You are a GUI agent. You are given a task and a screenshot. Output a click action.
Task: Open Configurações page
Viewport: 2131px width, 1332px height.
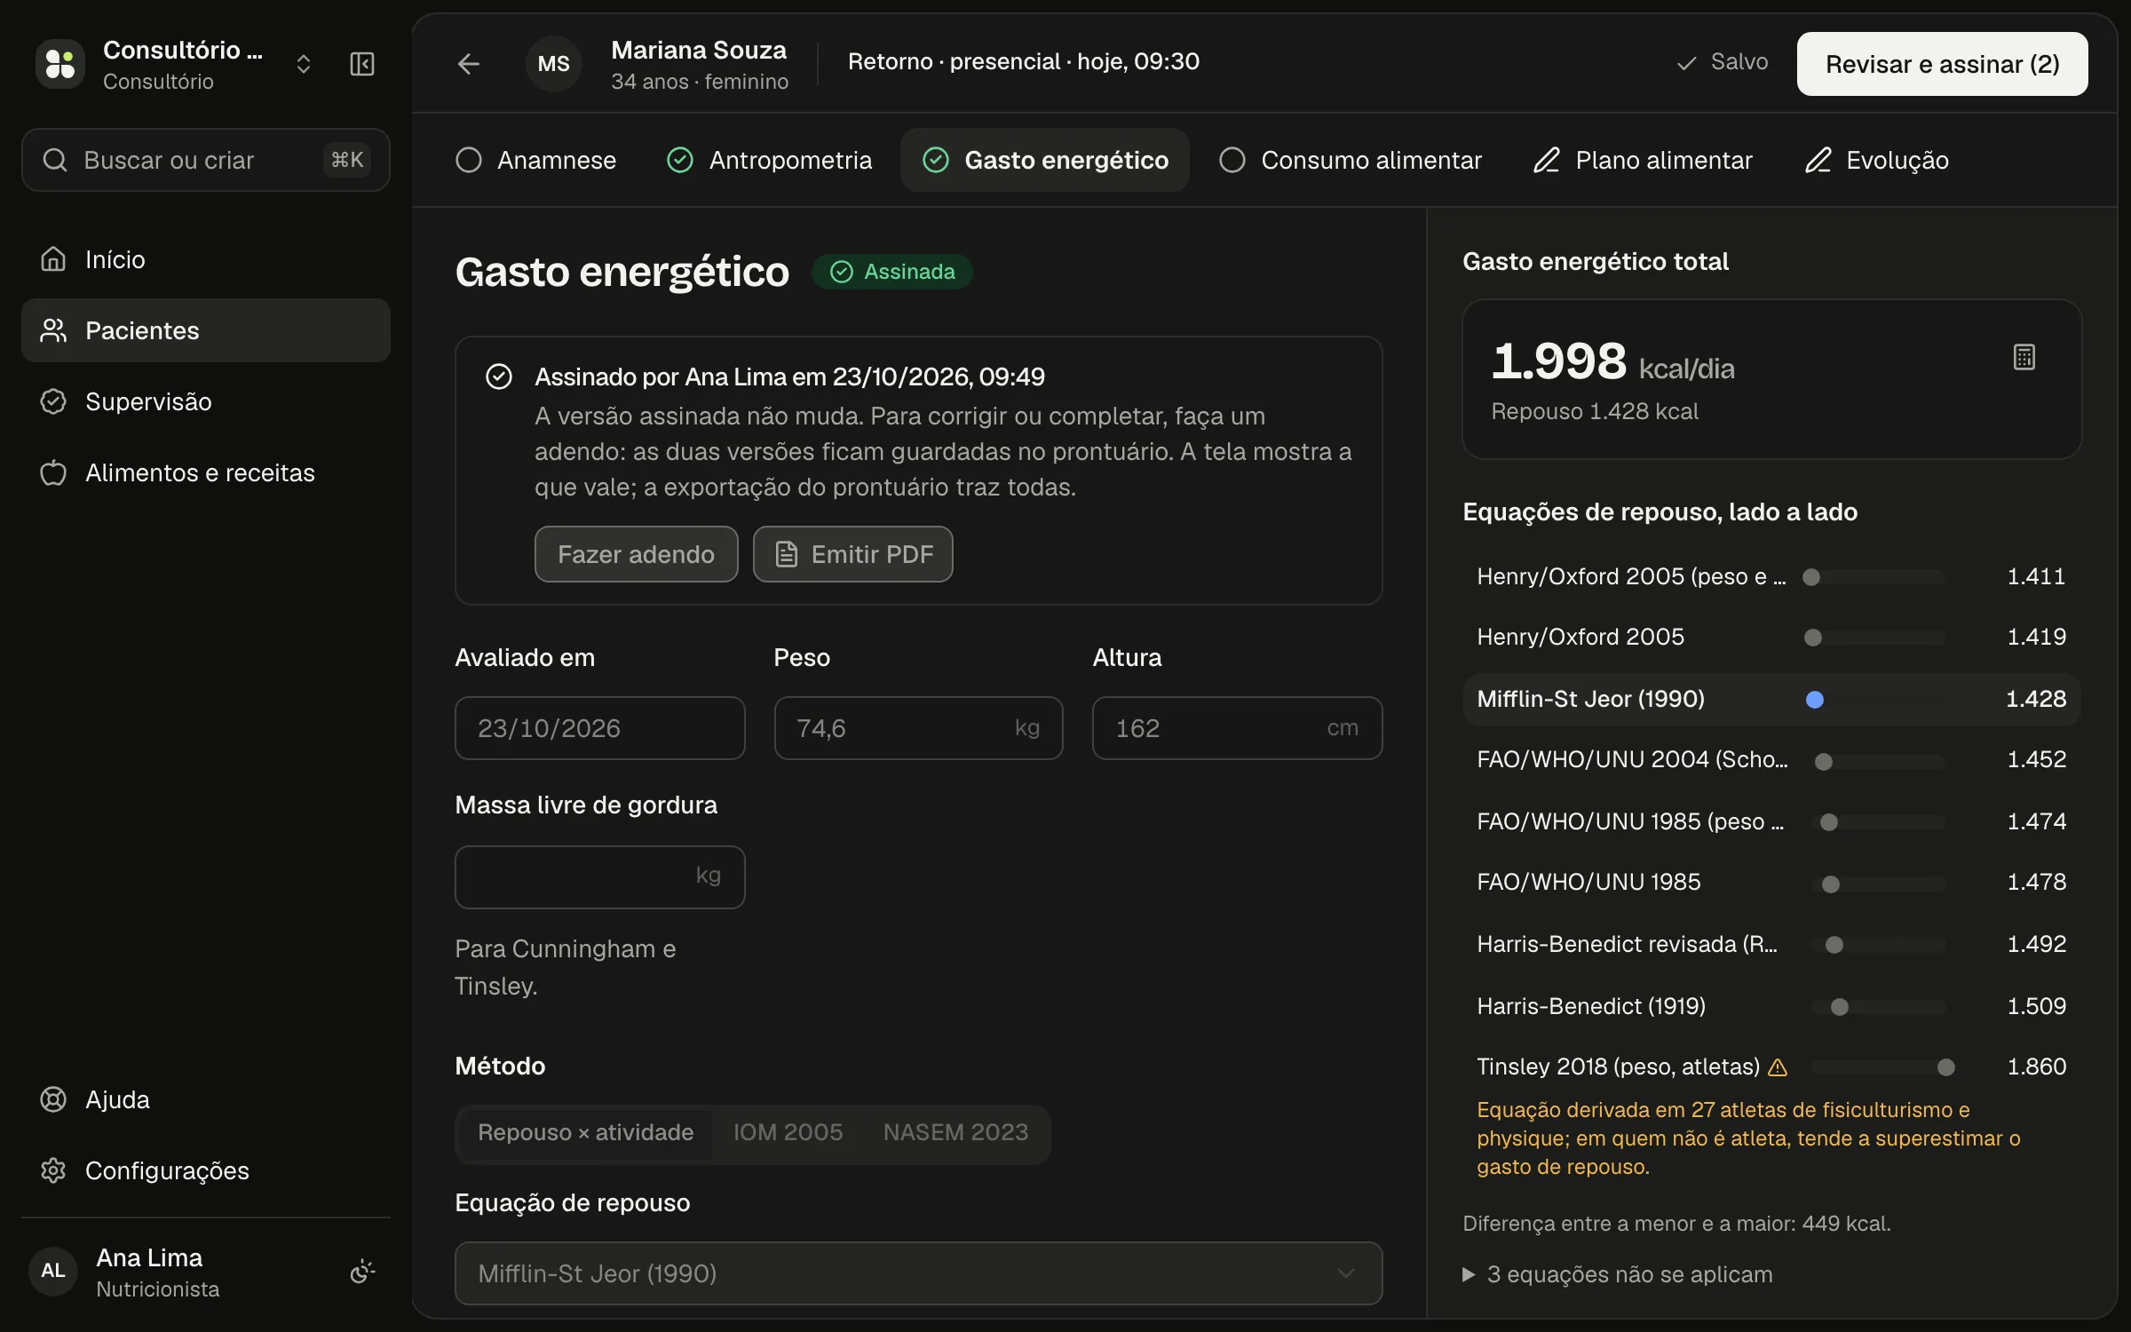[206, 1170]
